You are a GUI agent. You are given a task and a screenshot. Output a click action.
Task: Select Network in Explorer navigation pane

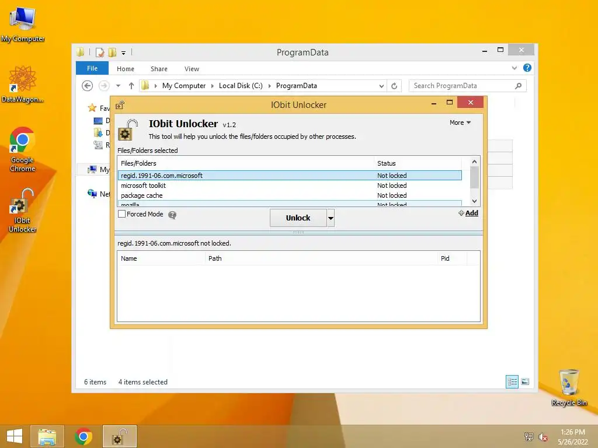pyautogui.click(x=99, y=194)
